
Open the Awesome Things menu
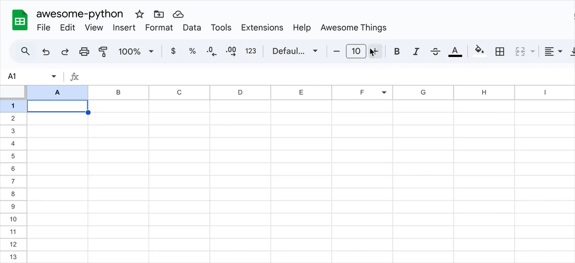coord(354,27)
